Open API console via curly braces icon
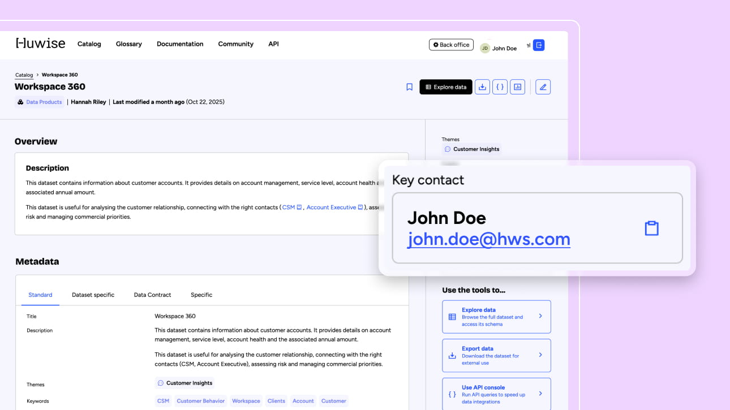This screenshot has height=410, width=730. [x=499, y=87]
